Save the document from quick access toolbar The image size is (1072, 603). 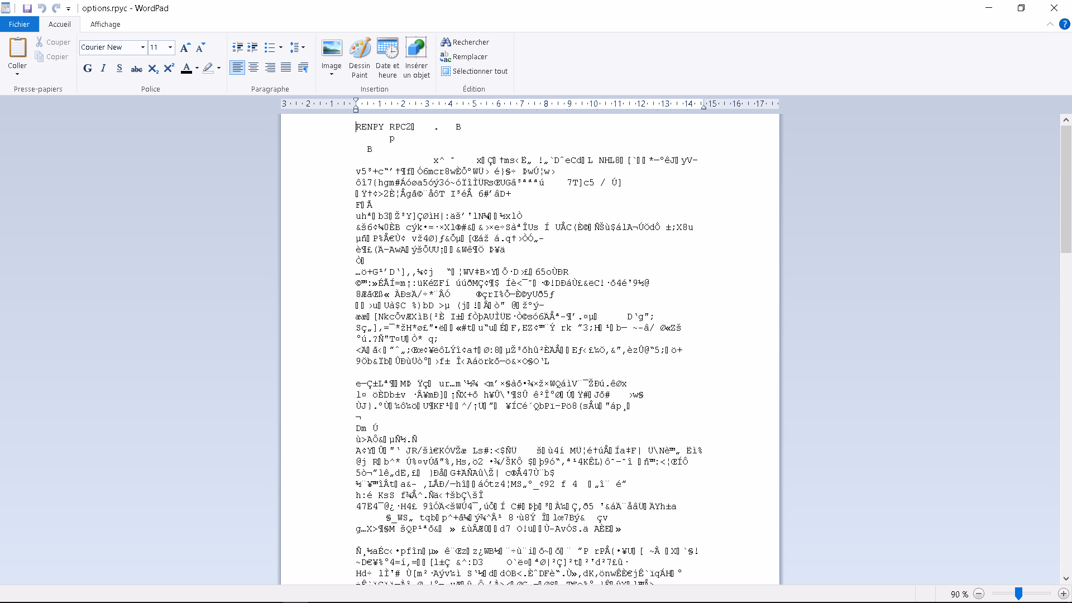pyautogui.click(x=27, y=8)
